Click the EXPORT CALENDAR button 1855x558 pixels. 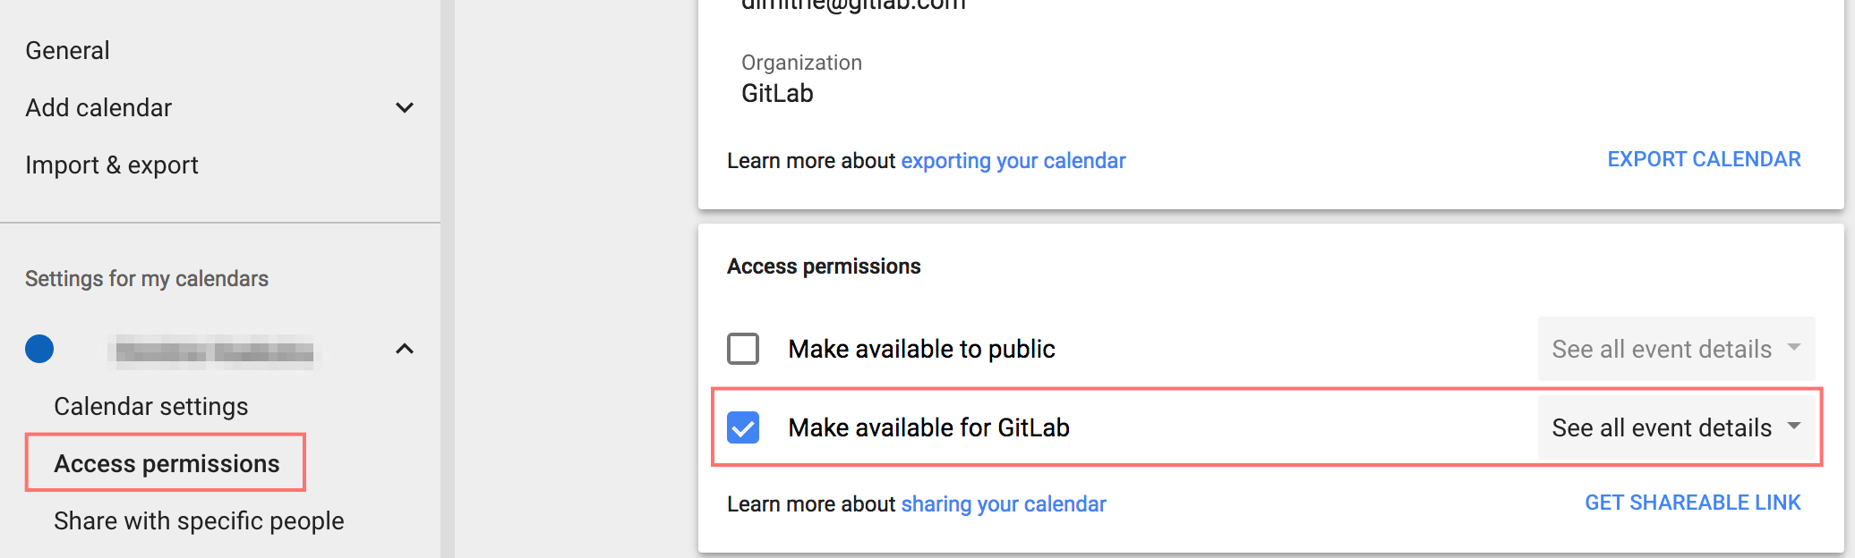1705,159
